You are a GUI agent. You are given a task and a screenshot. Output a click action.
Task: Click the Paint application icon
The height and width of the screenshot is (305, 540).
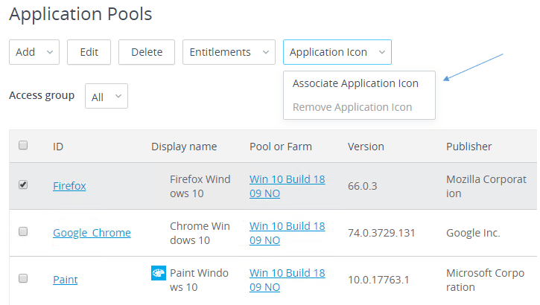click(x=159, y=273)
